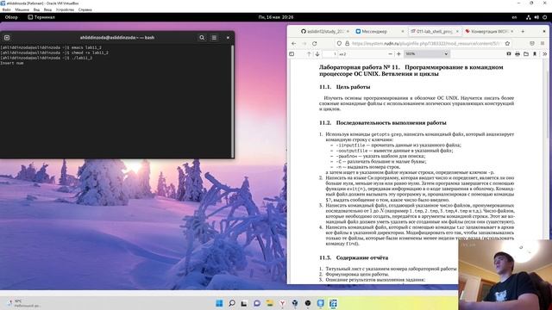This screenshot has width=552, height=310.
Task: Open the chat app on Windows taskbar
Action: pyautogui.click(x=257, y=303)
